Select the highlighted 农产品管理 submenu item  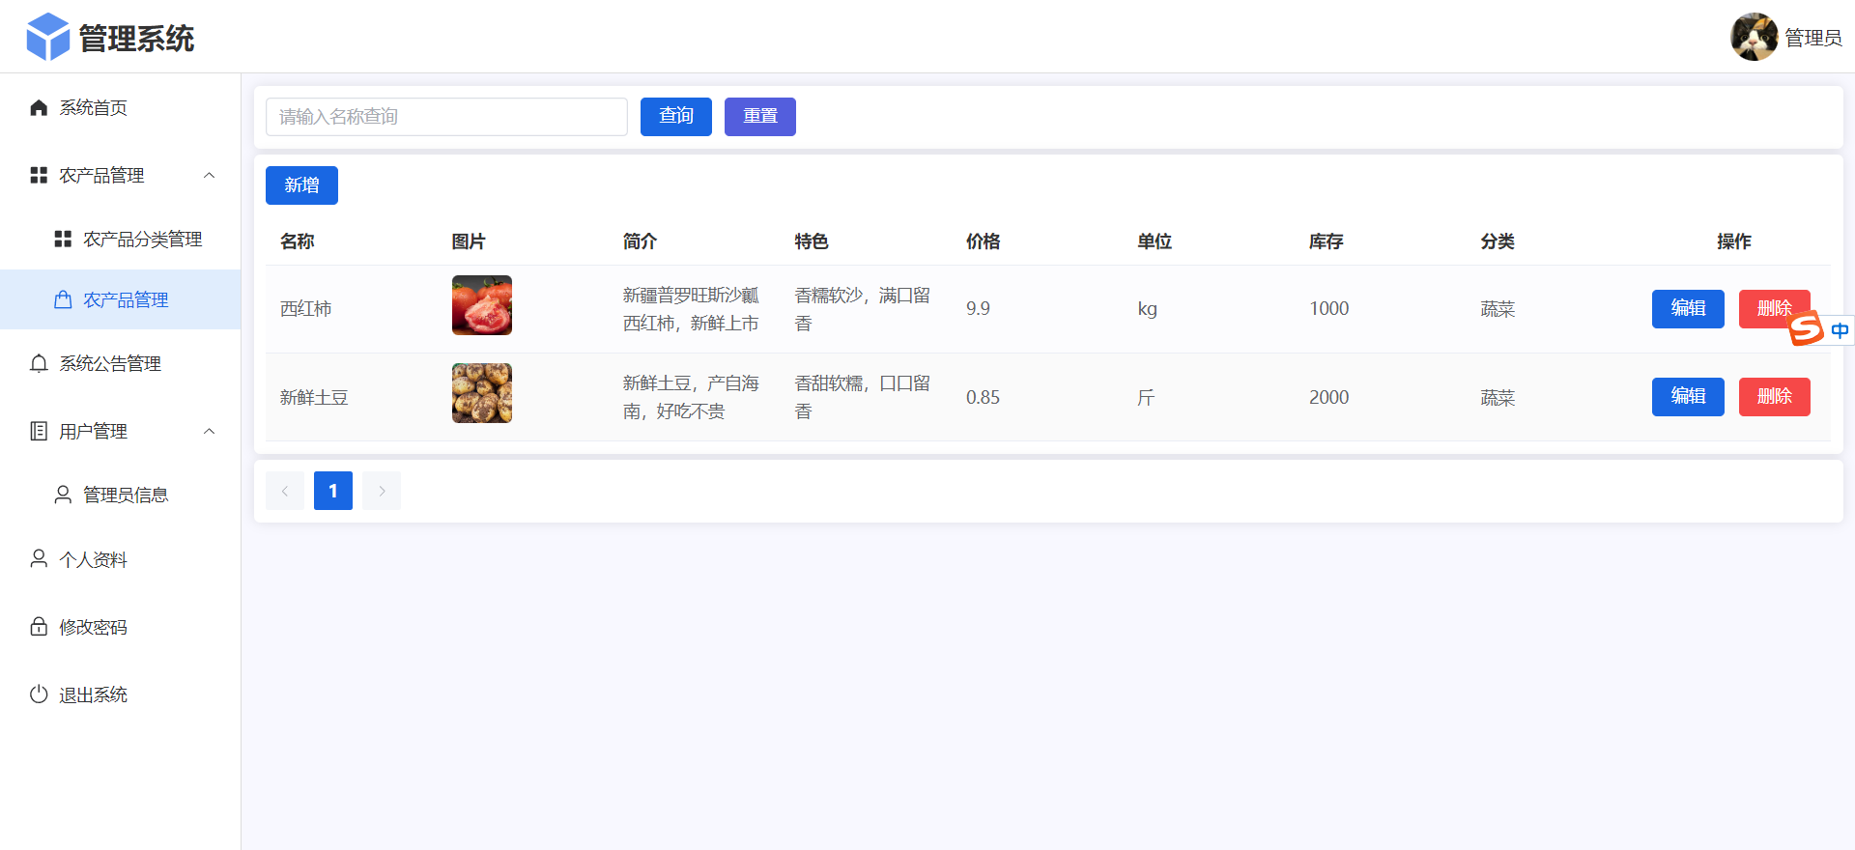(120, 299)
